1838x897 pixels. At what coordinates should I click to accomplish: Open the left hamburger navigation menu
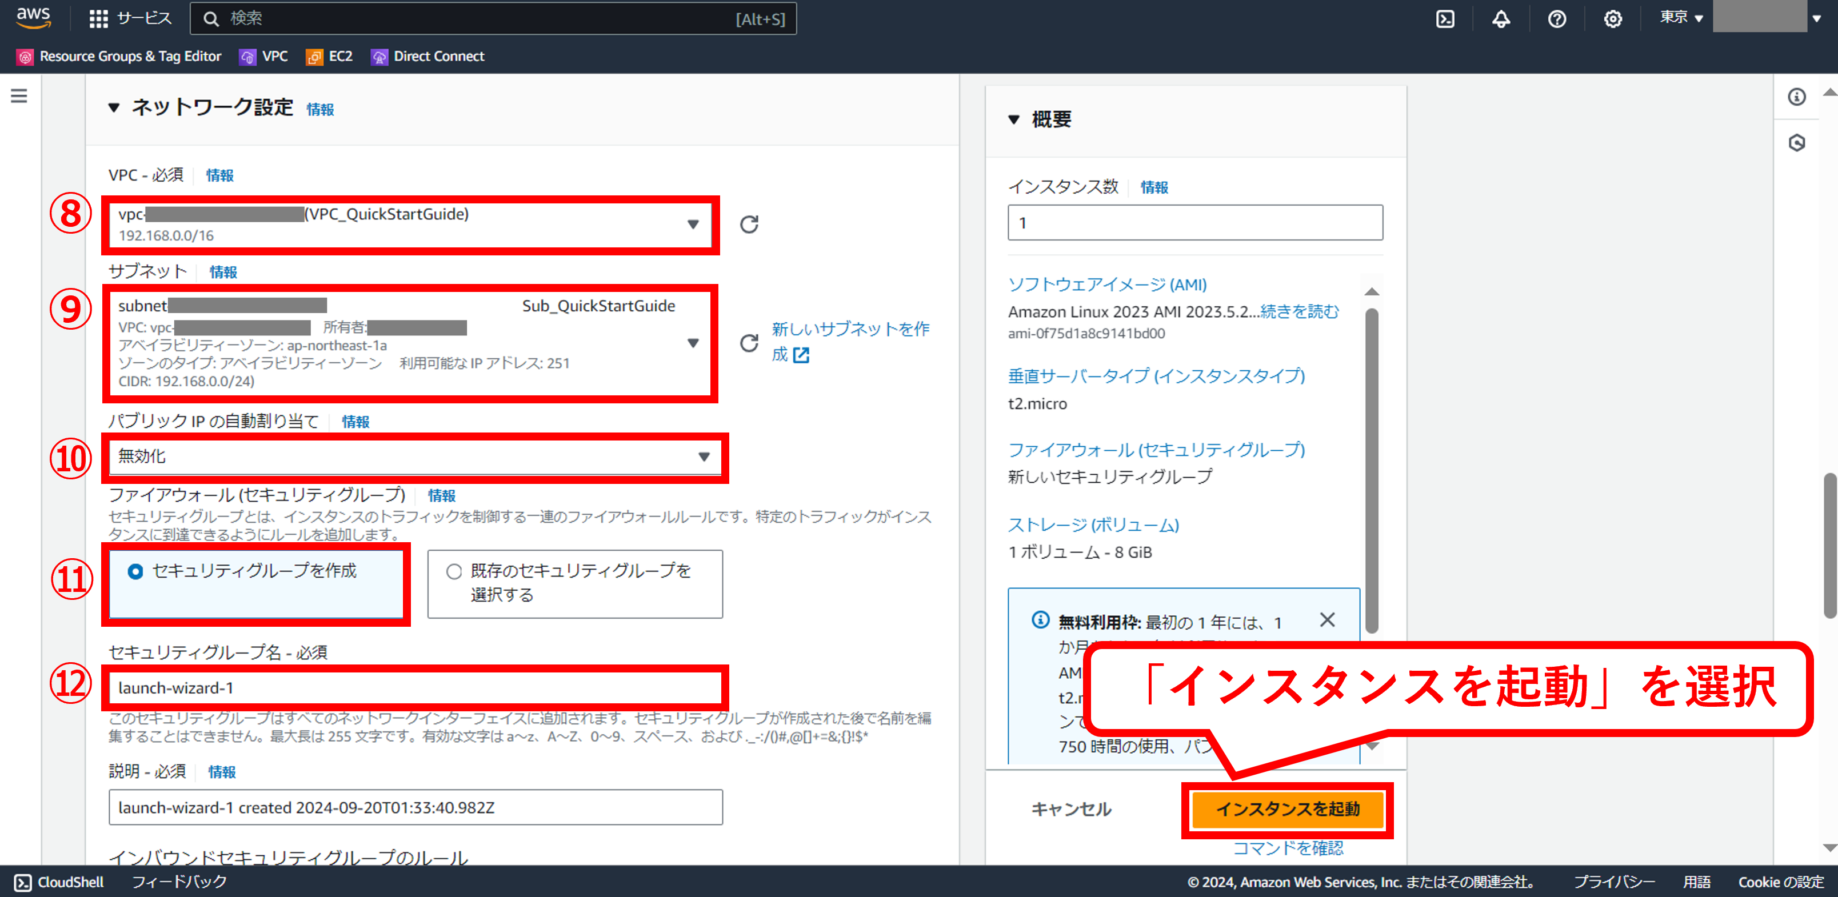point(19,95)
